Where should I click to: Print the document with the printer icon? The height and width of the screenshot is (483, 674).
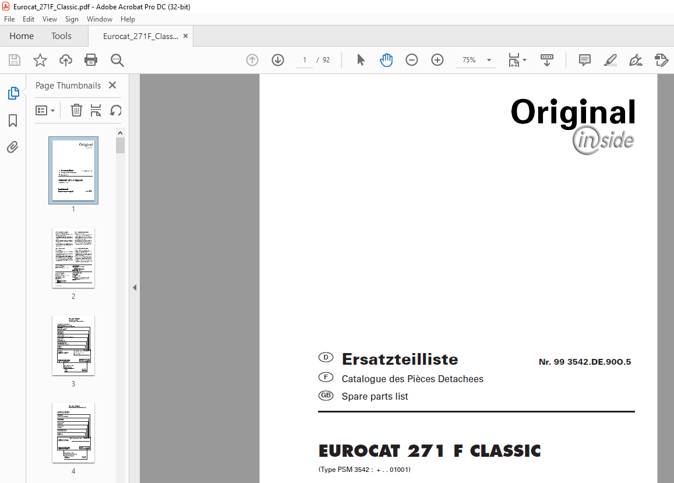tap(91, 60)
